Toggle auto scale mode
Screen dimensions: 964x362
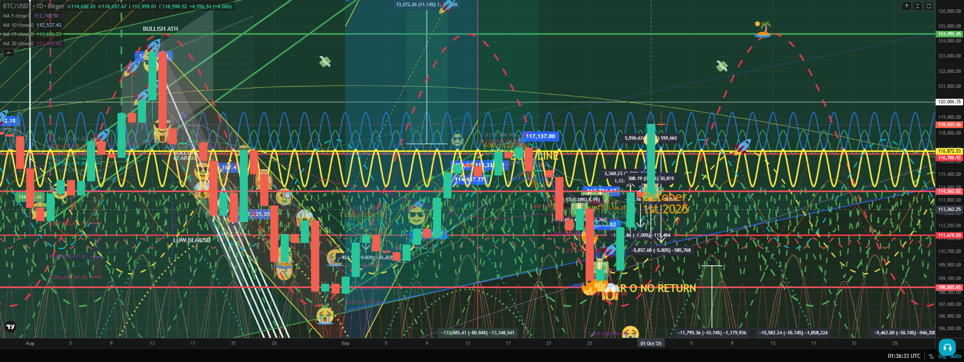(x=955, y=356)
